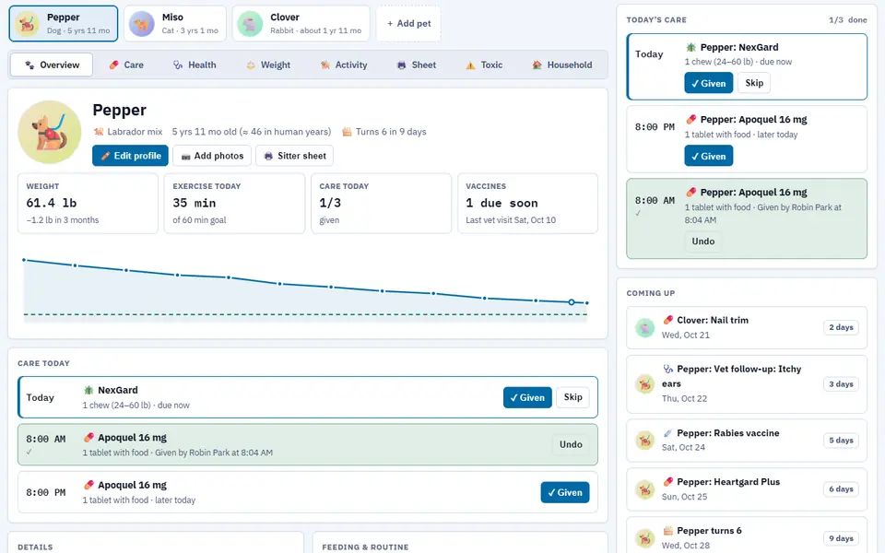Image resolution: width=885 pixels, height=553 pixels.
Task: Click the birthday cake icon beside Turns 6
Action: (x=347, y=132)
